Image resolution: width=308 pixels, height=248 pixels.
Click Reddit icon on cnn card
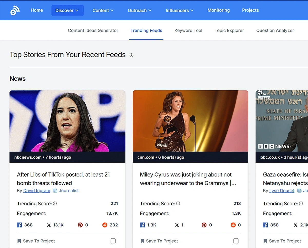pos(233,225)
